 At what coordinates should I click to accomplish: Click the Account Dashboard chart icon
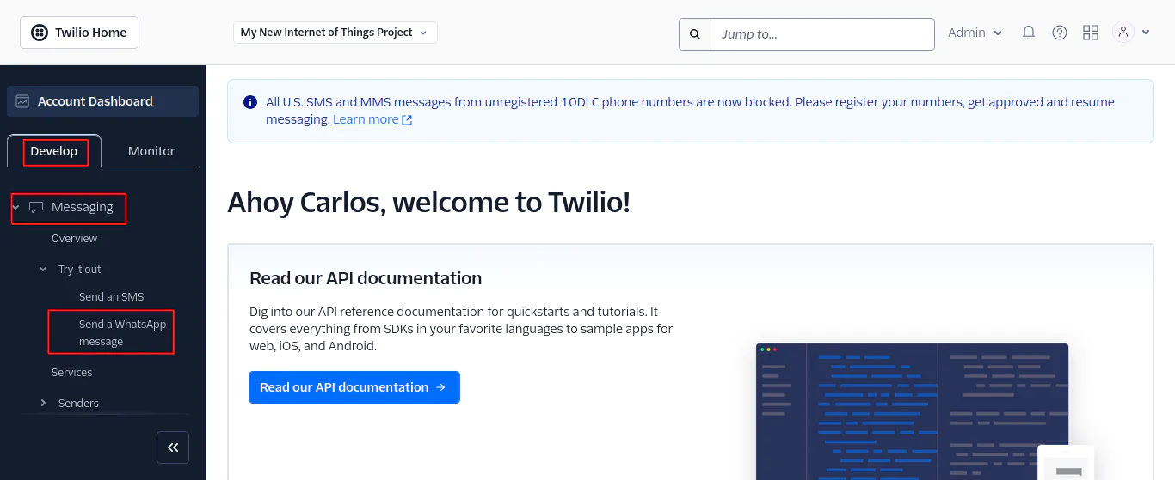click(x=22, y=101)
